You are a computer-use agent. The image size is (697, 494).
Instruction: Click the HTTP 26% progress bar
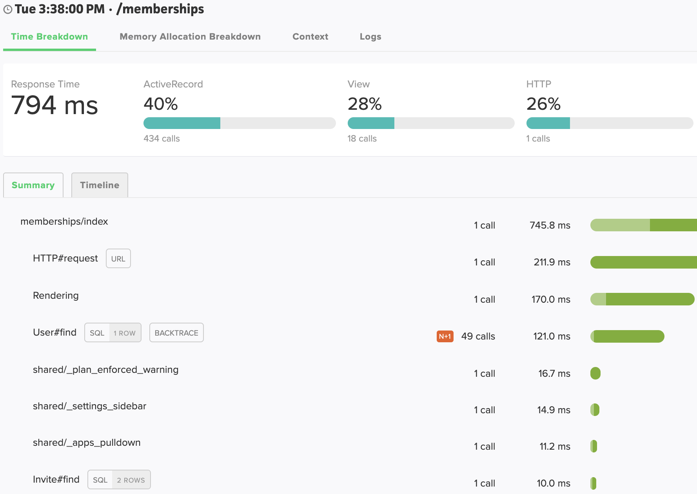609,123
